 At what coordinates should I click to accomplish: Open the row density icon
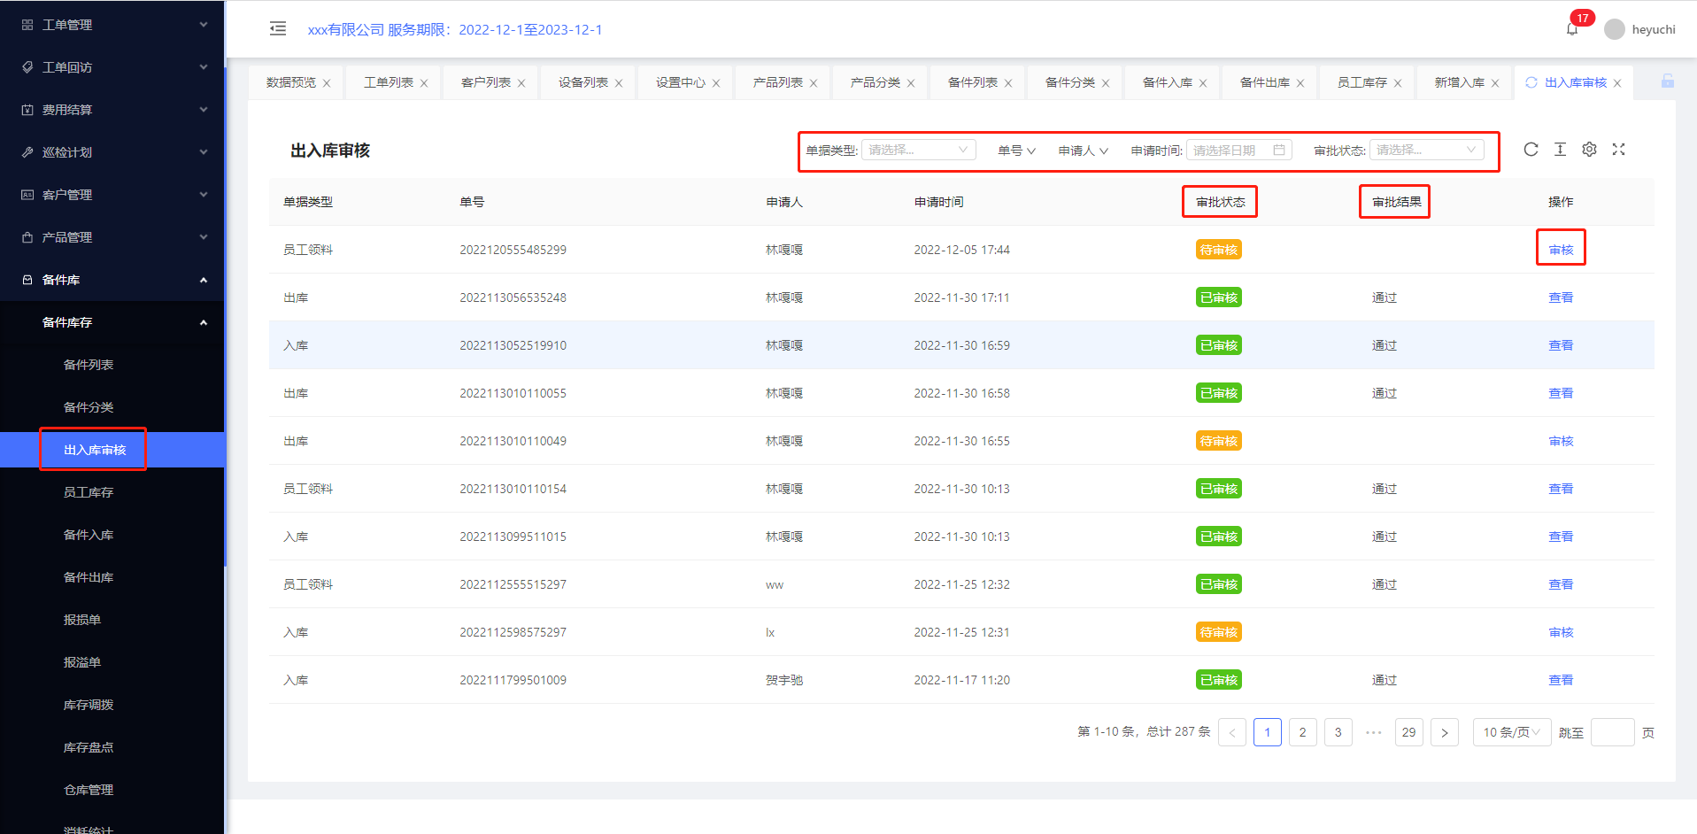(1560, 150)
